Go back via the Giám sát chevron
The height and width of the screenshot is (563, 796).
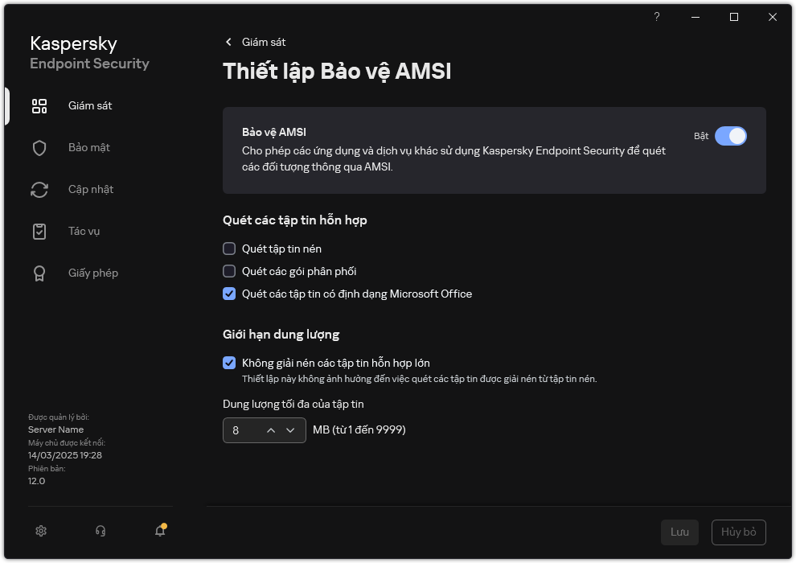(229, 42)
